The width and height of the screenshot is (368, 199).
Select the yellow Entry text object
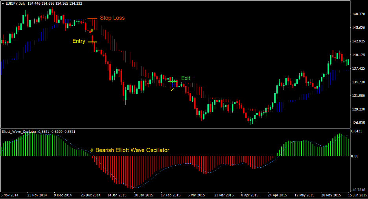pyautogui.click(x=79, y=41)
